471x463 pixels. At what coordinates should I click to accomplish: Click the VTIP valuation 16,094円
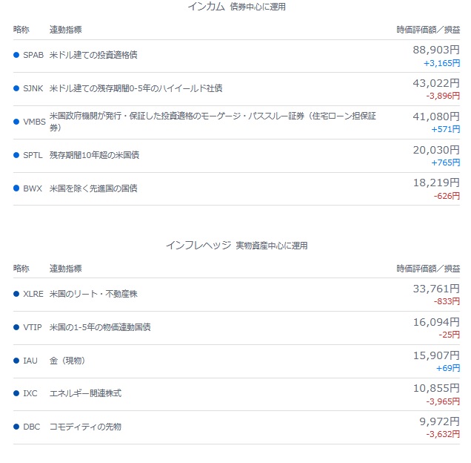(436, 323)
